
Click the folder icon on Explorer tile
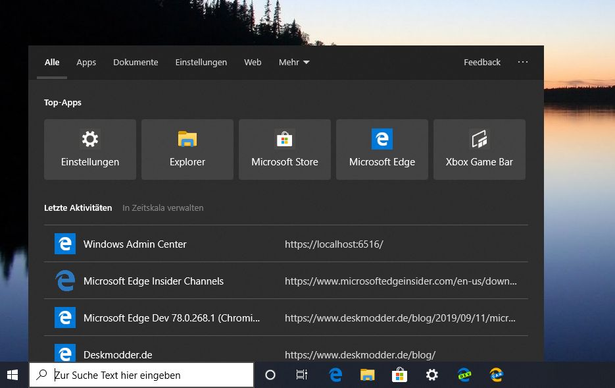pos(187,138)
